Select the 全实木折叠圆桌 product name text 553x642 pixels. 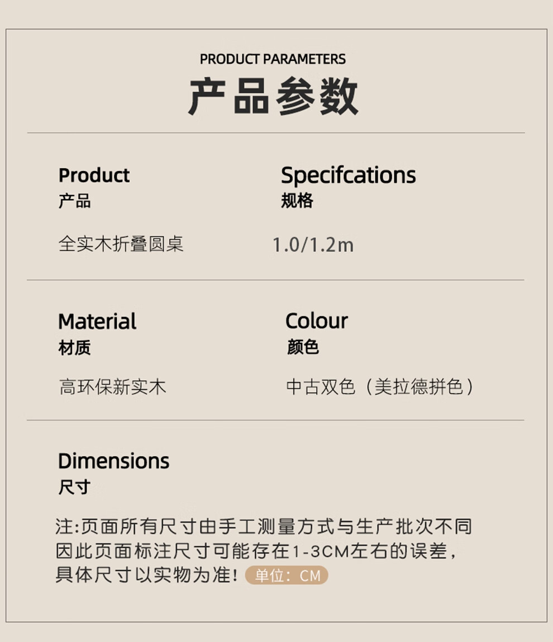pos(121,244)
